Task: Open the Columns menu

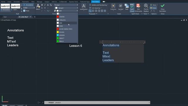Action: (113, 7)
